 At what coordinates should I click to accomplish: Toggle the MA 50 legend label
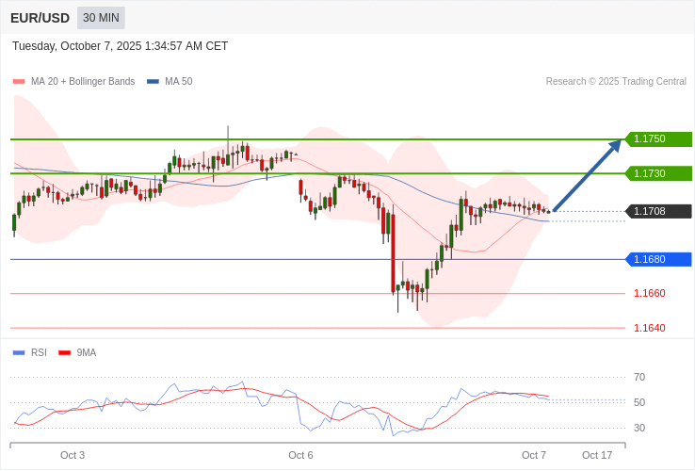pos(178,82)
